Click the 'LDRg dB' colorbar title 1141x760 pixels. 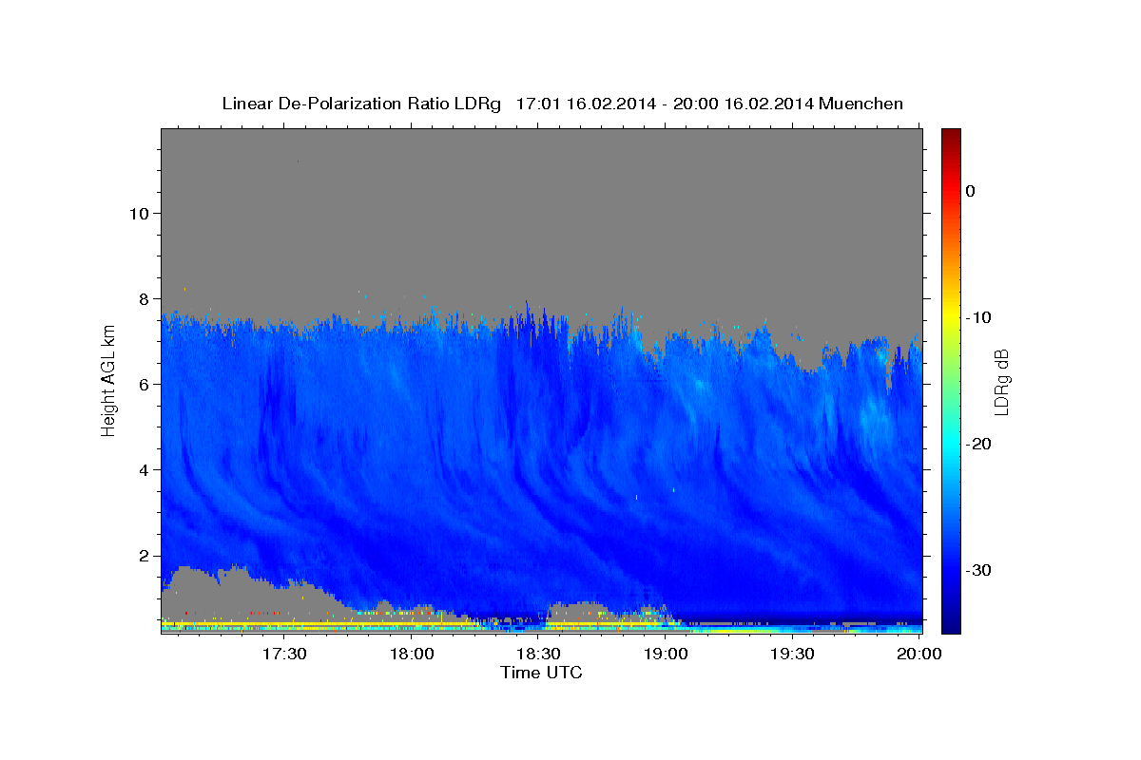[x=1001, y=383]
